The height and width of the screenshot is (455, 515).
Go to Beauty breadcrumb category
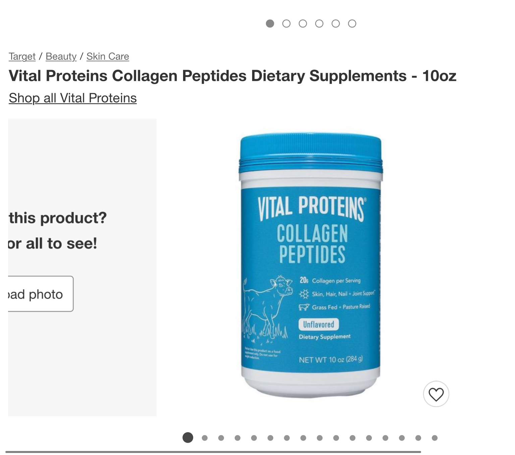61,56
